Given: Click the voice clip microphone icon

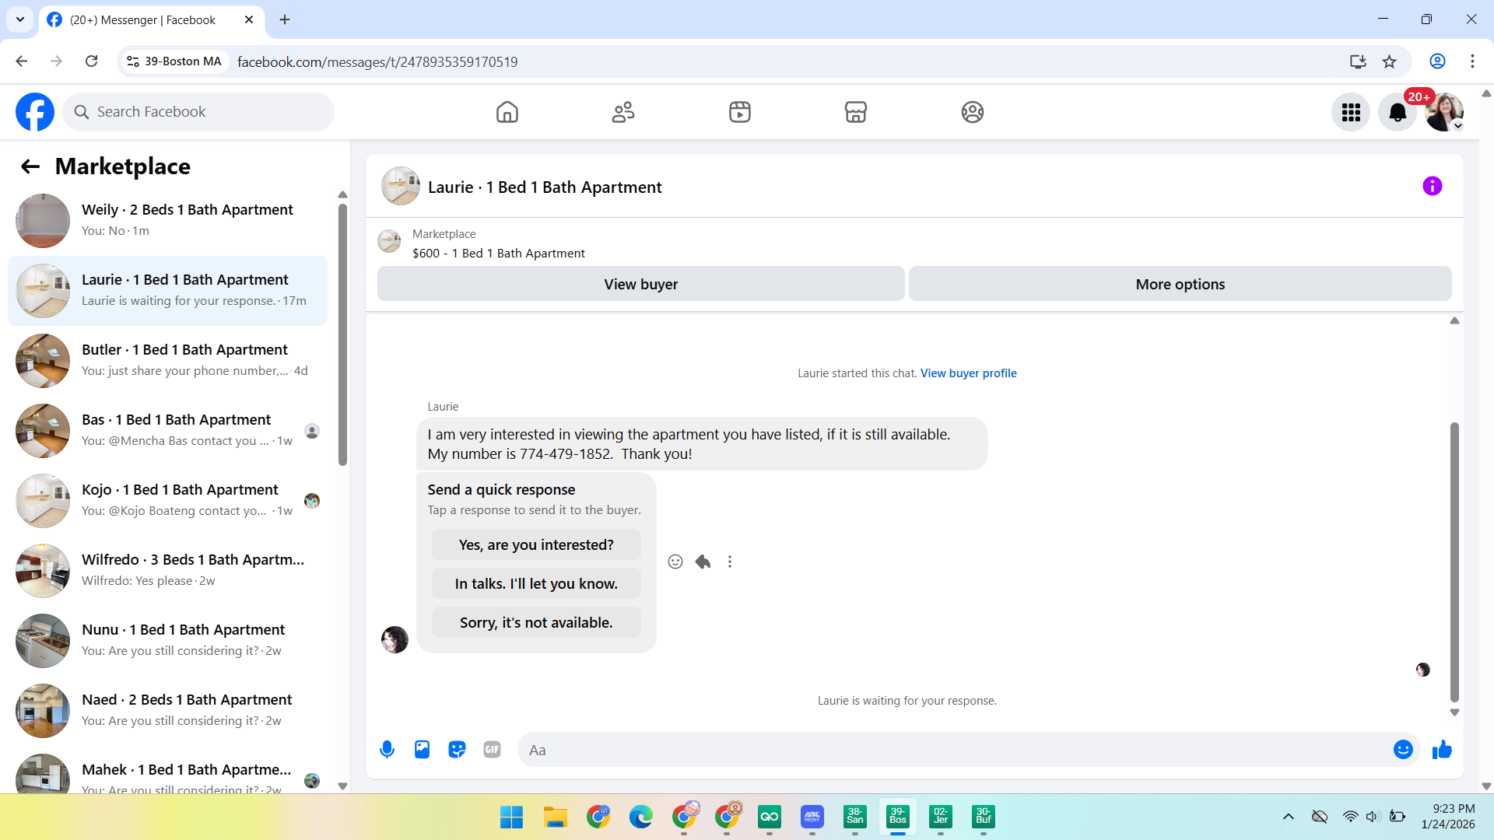Looking at the screenshot, I should (x=387, y=750).
